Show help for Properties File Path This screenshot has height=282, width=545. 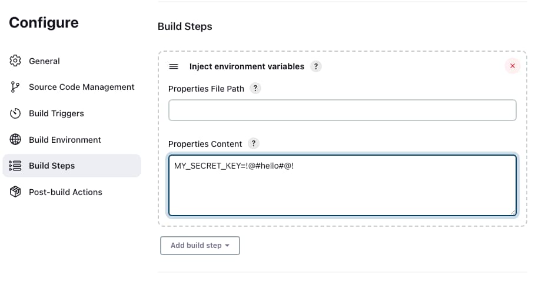255,89
